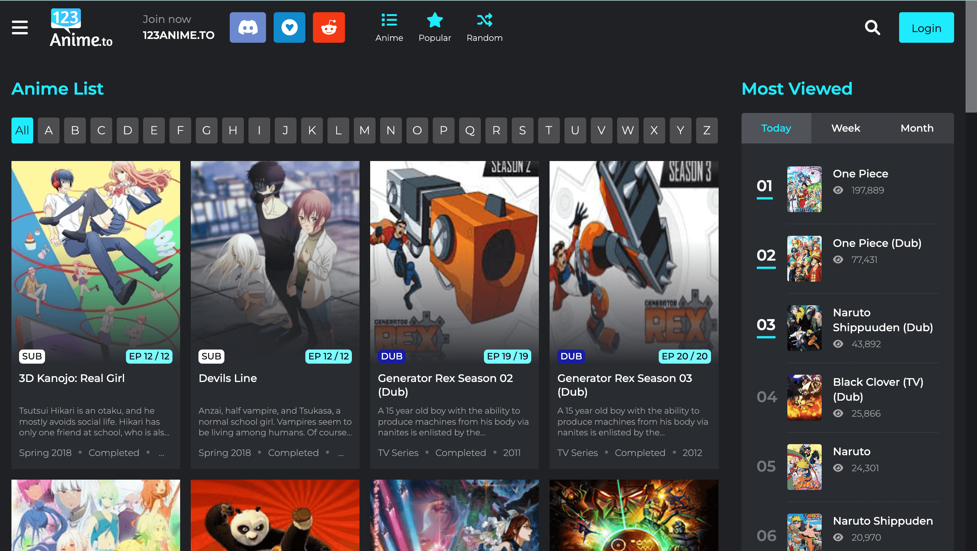Image resolution: width=977 pixels, height=551 pixels.
Task: Open the Anime list icon
Action: (389, 27)
